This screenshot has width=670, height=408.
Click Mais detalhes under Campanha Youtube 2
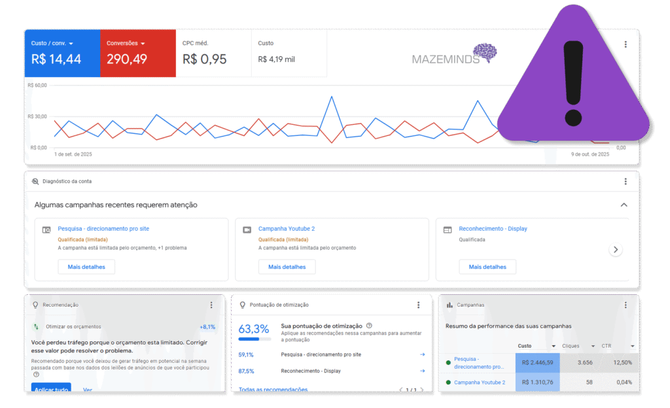point(287,267)
